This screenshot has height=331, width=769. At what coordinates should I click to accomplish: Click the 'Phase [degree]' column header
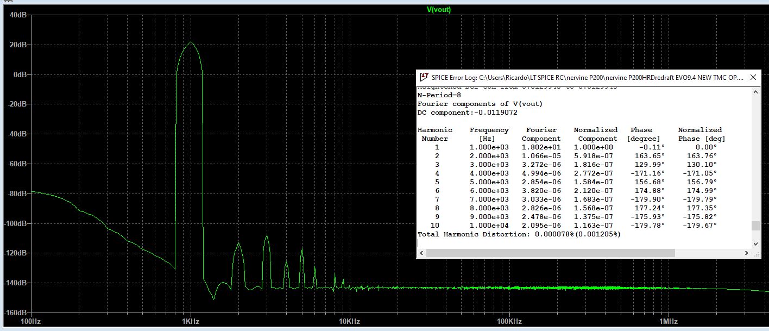(x=644, y=134)
